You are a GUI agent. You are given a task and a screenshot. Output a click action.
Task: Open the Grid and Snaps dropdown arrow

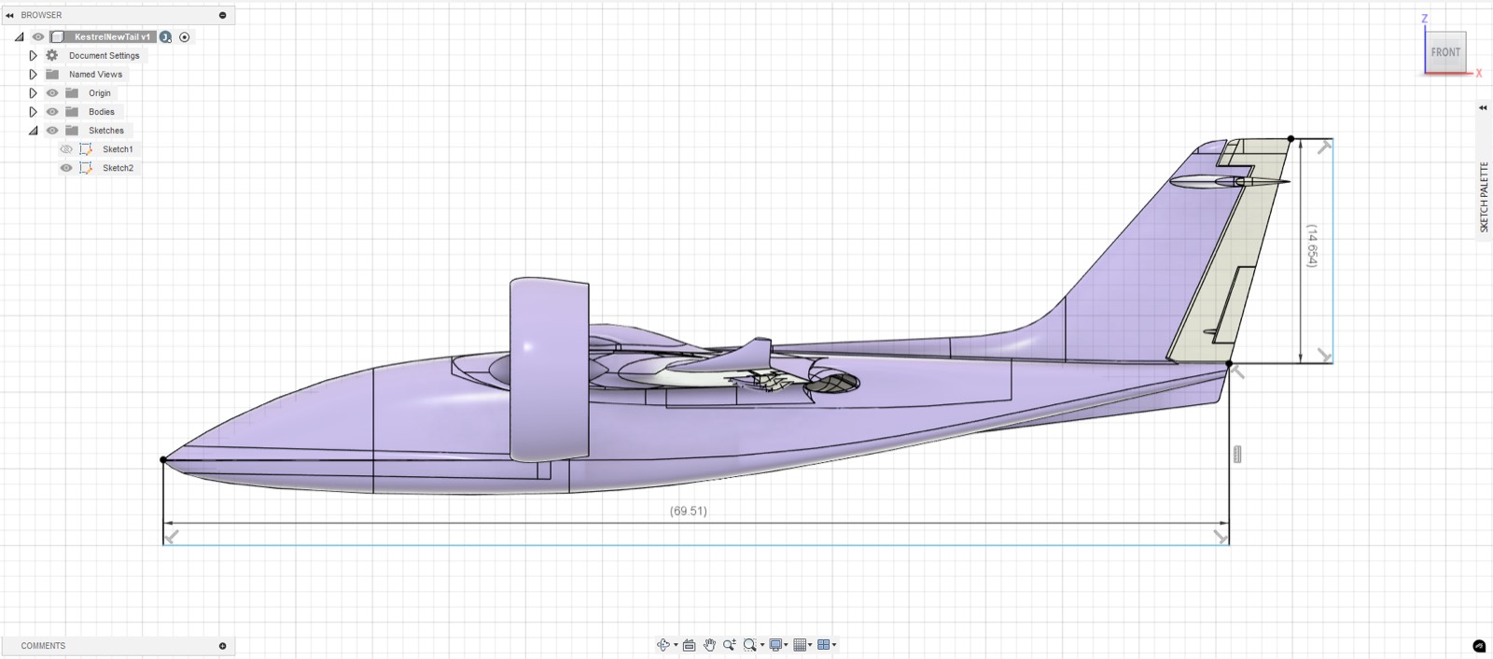[x=810, y=645]
